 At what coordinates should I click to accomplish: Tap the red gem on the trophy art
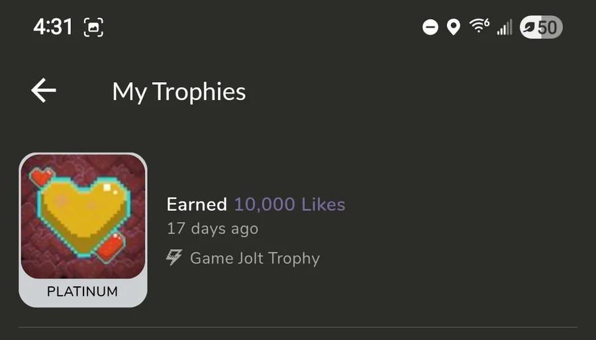pyautogui.click(x=111, y=247)
